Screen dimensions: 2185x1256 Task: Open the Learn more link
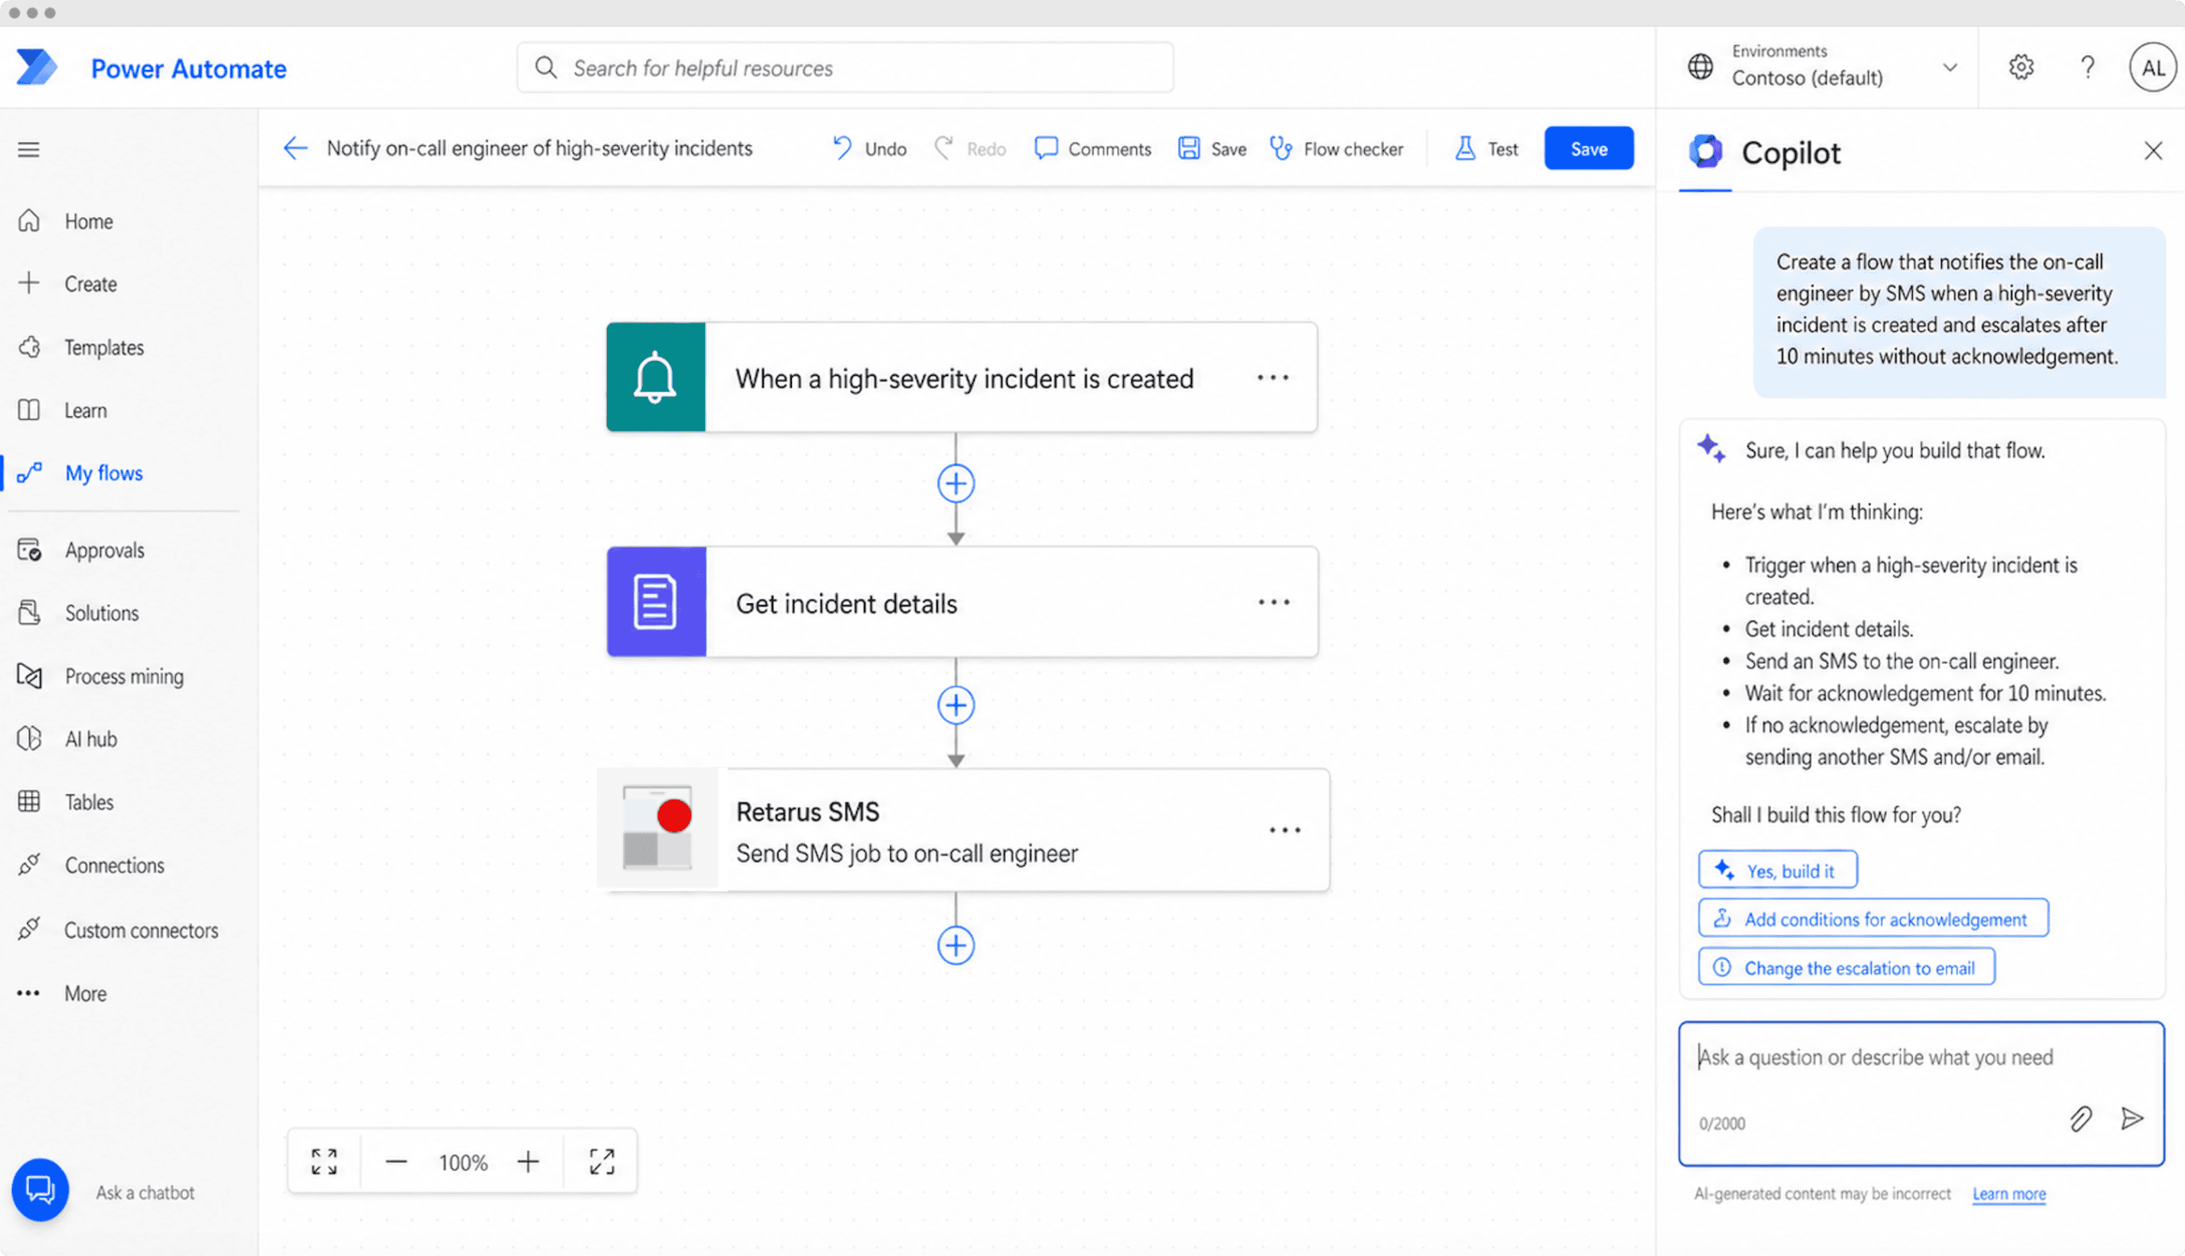(x=2008, y=1194)
